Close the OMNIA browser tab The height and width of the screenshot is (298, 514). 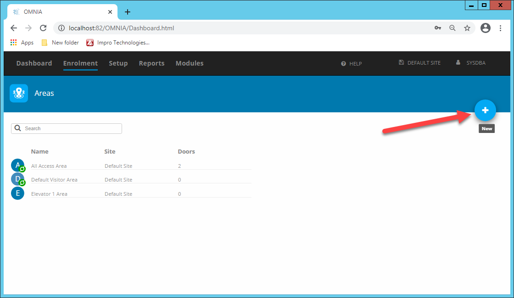coord(110,12)
